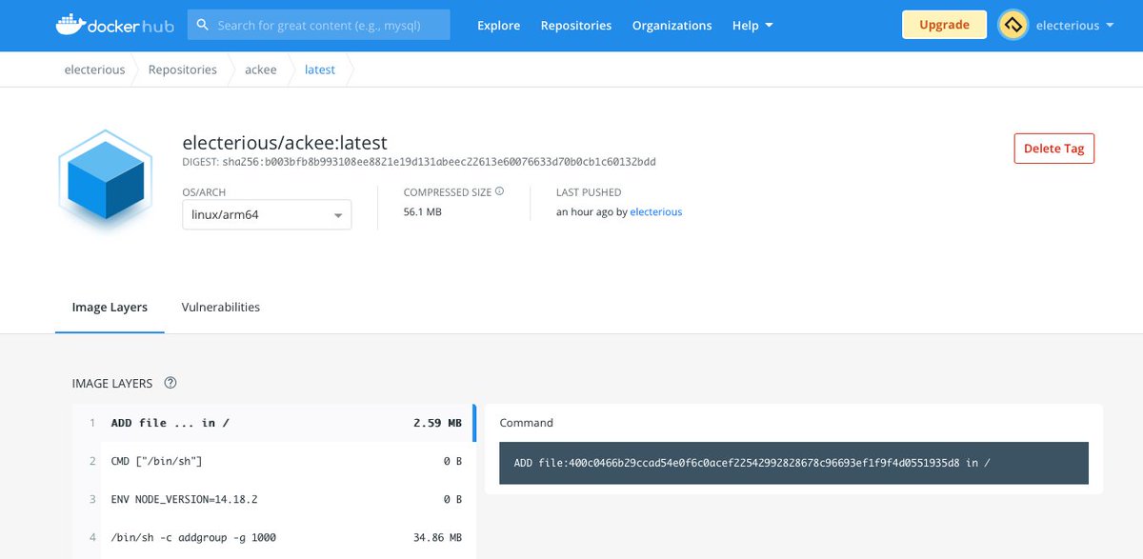This screenshot has width=1143, height=559.
Task: Go to electerious breadcrumb
Action: (x=94, y=70)
